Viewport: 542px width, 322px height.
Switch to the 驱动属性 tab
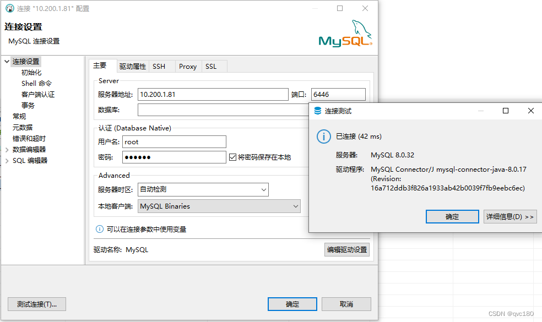[132, 66]
